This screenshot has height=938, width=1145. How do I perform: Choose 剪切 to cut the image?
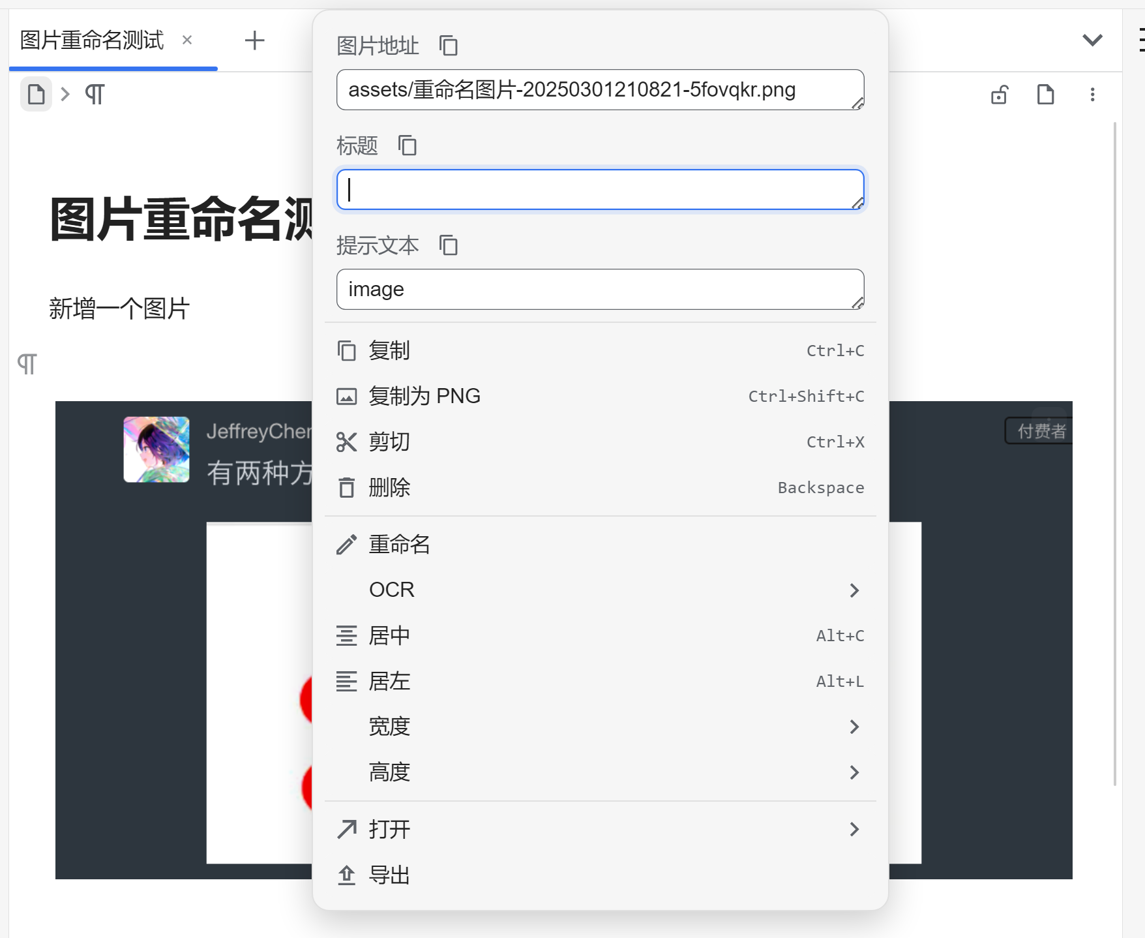[x=600, y=442]
